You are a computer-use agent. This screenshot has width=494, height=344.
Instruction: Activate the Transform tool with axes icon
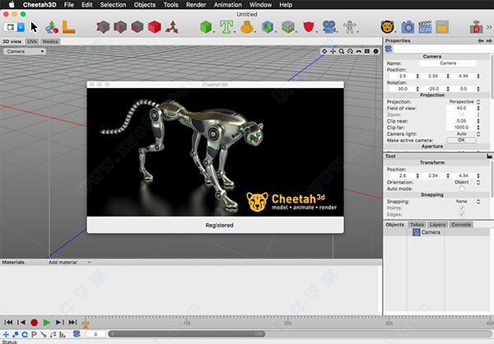pyautogui.click(x=52, y=27)
